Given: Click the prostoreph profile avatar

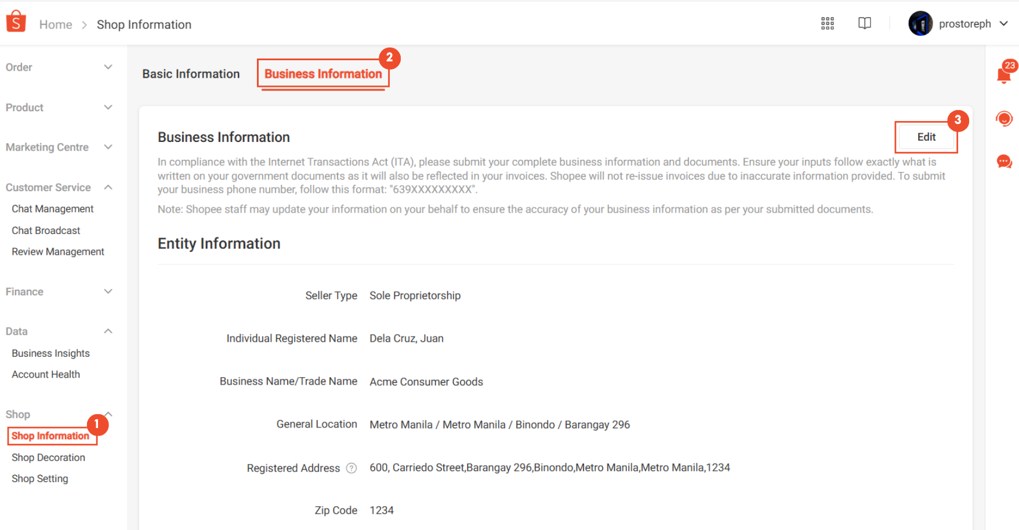Looking at the screenshot, I should [920, 24].
